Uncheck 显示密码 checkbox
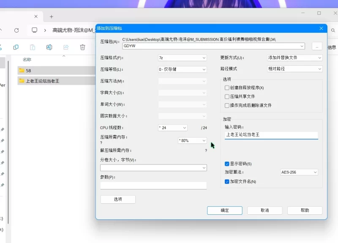The image size is (338, 243). point(227,164)
